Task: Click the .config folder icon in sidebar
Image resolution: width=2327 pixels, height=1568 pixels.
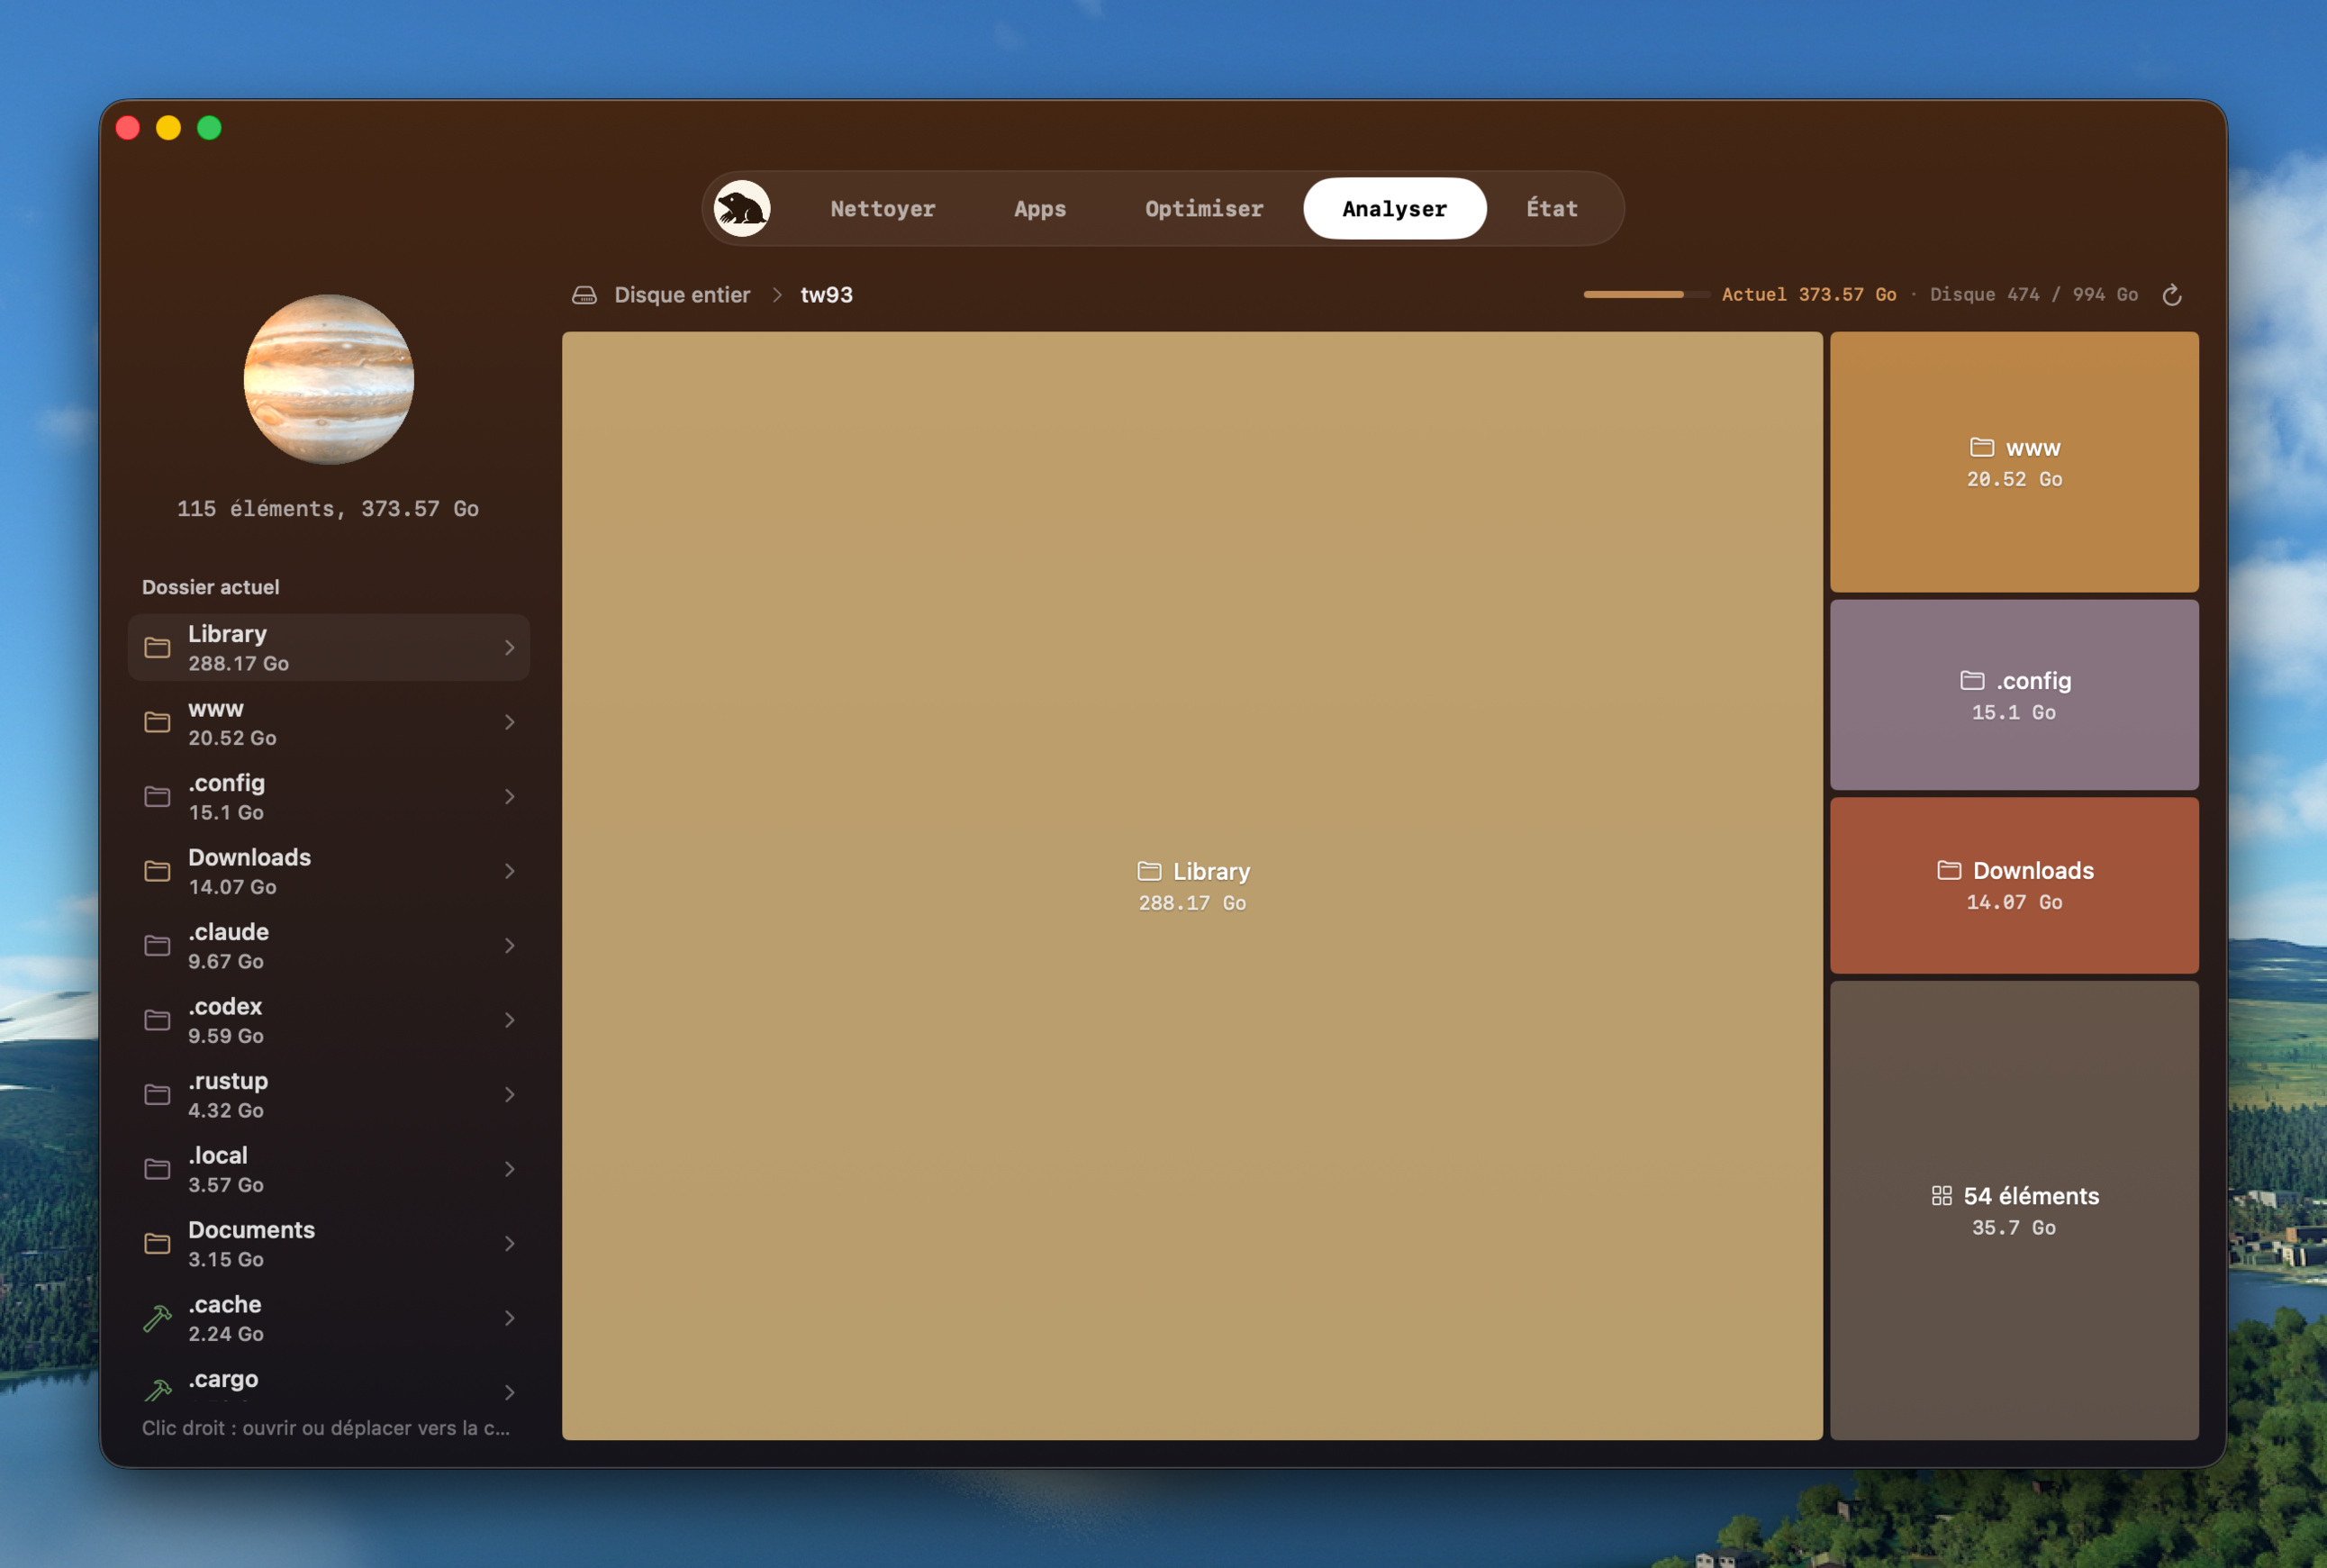Action: point(157,797)
